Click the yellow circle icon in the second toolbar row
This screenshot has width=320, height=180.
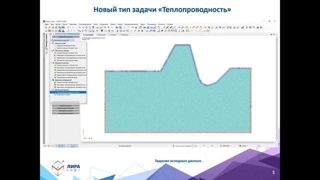53,31
